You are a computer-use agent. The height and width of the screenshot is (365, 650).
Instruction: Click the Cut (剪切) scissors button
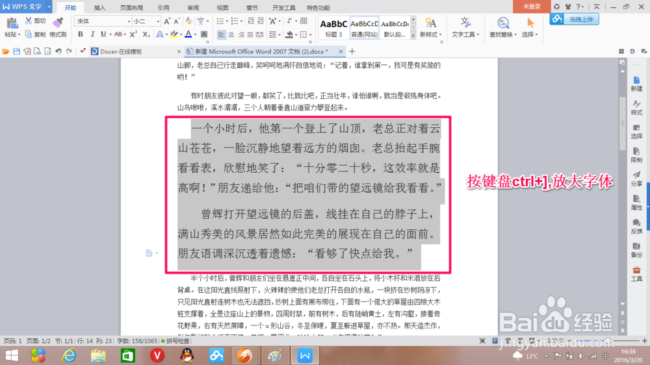coord(35,21)
